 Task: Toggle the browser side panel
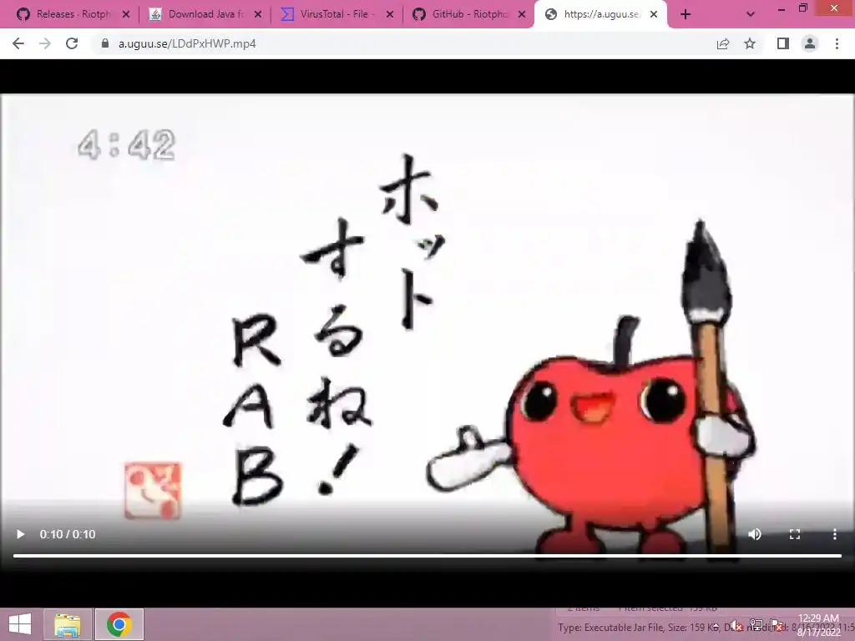pyautogui.click(x=783, y=43)
